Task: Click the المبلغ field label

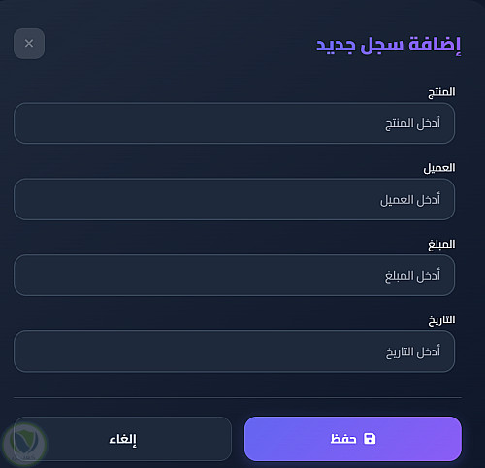Action: (x=441, y=244)
